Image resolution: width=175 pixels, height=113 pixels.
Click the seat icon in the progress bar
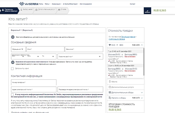tap(21, 10)
